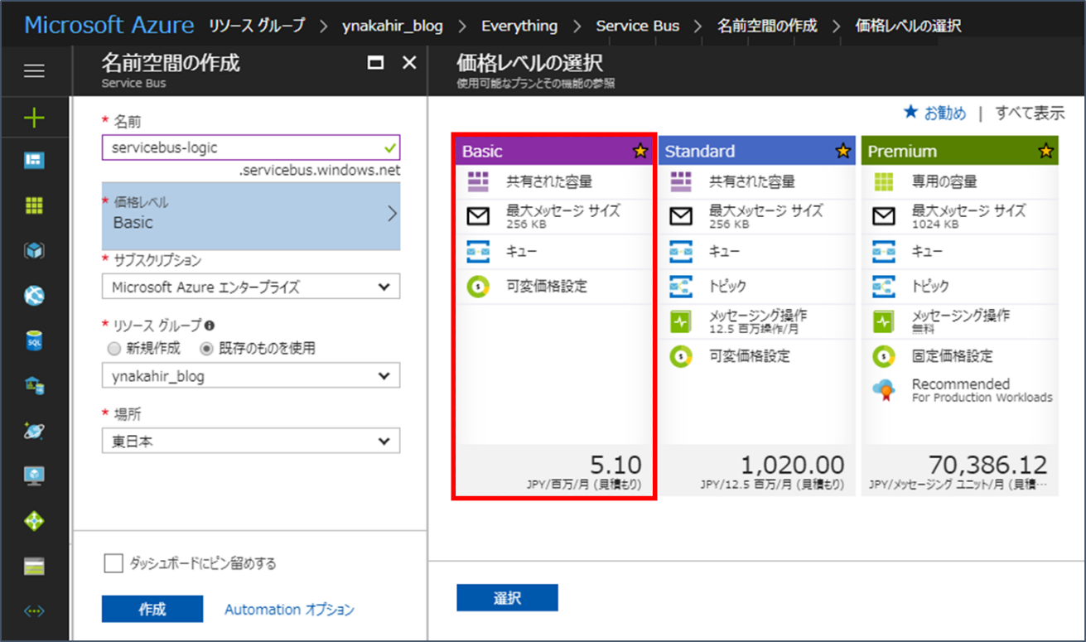1086x642 pixels.
Task: Click the dedicated capacity icon in the Premium card
Action: (x=884, y=181)
